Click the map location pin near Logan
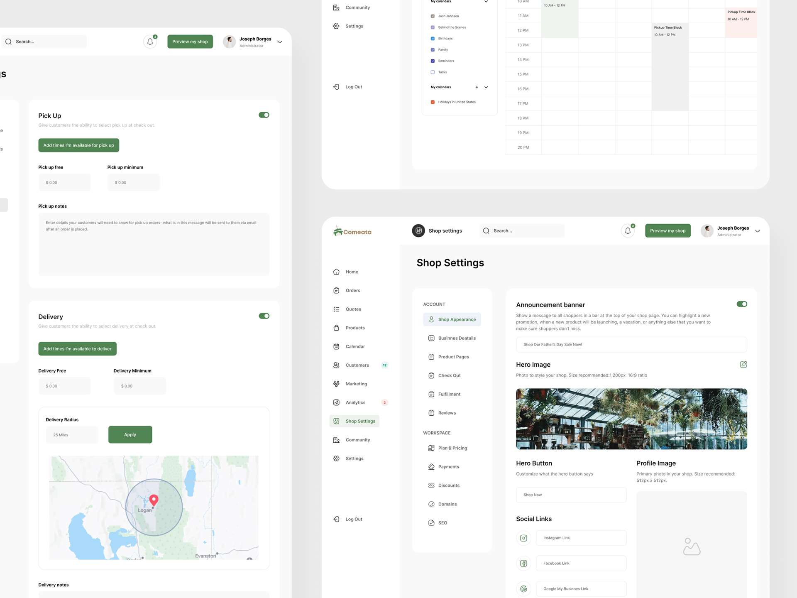This screenshot has height=598, width=797. 154,500
